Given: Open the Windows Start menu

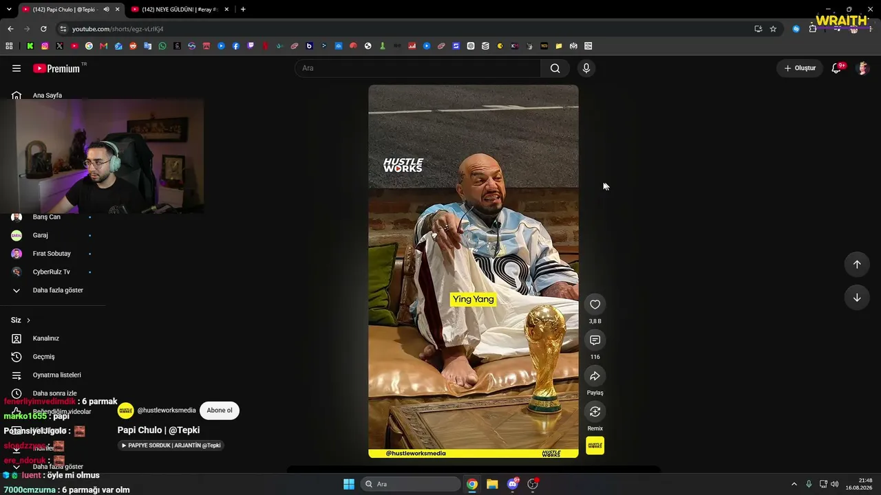Looking at the screenshot, I should click(349, 484).
